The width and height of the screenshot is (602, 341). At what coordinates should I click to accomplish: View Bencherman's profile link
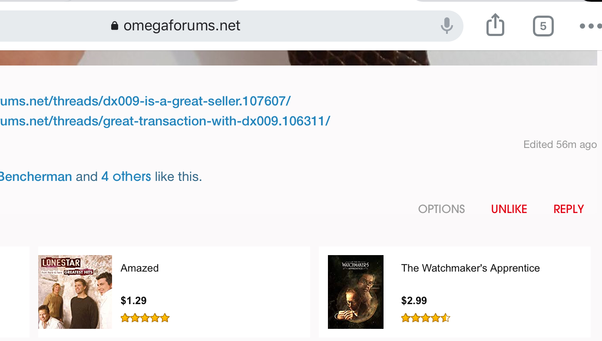click(36, 177)
